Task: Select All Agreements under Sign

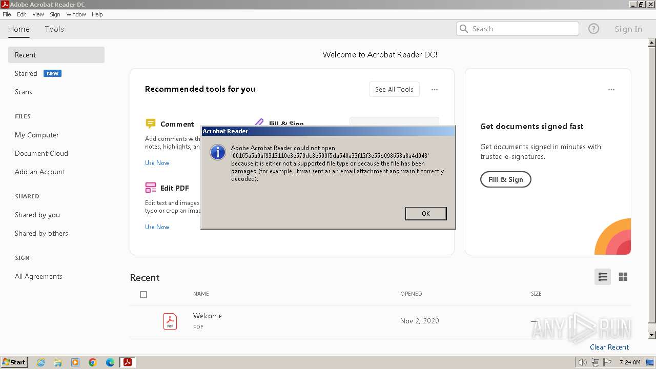Action: pyautogui.click(x=38, y=276)
